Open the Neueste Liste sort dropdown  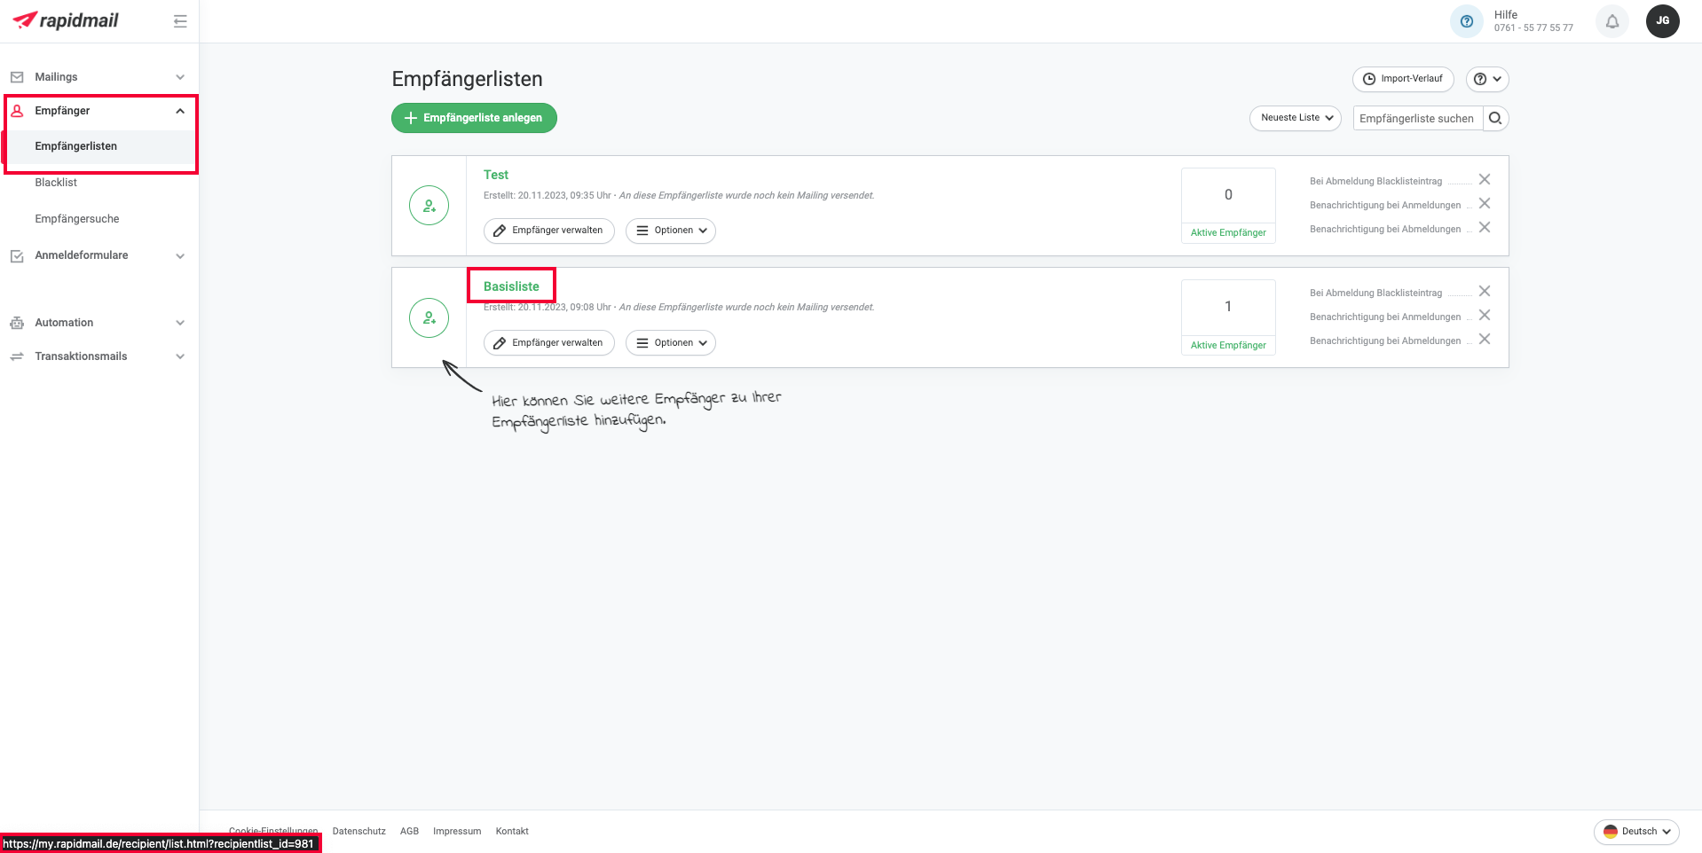pyautogui.click(x=1295, y=118)
